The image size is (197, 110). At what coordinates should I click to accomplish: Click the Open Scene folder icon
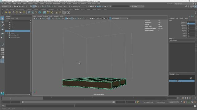click(17, 6)
